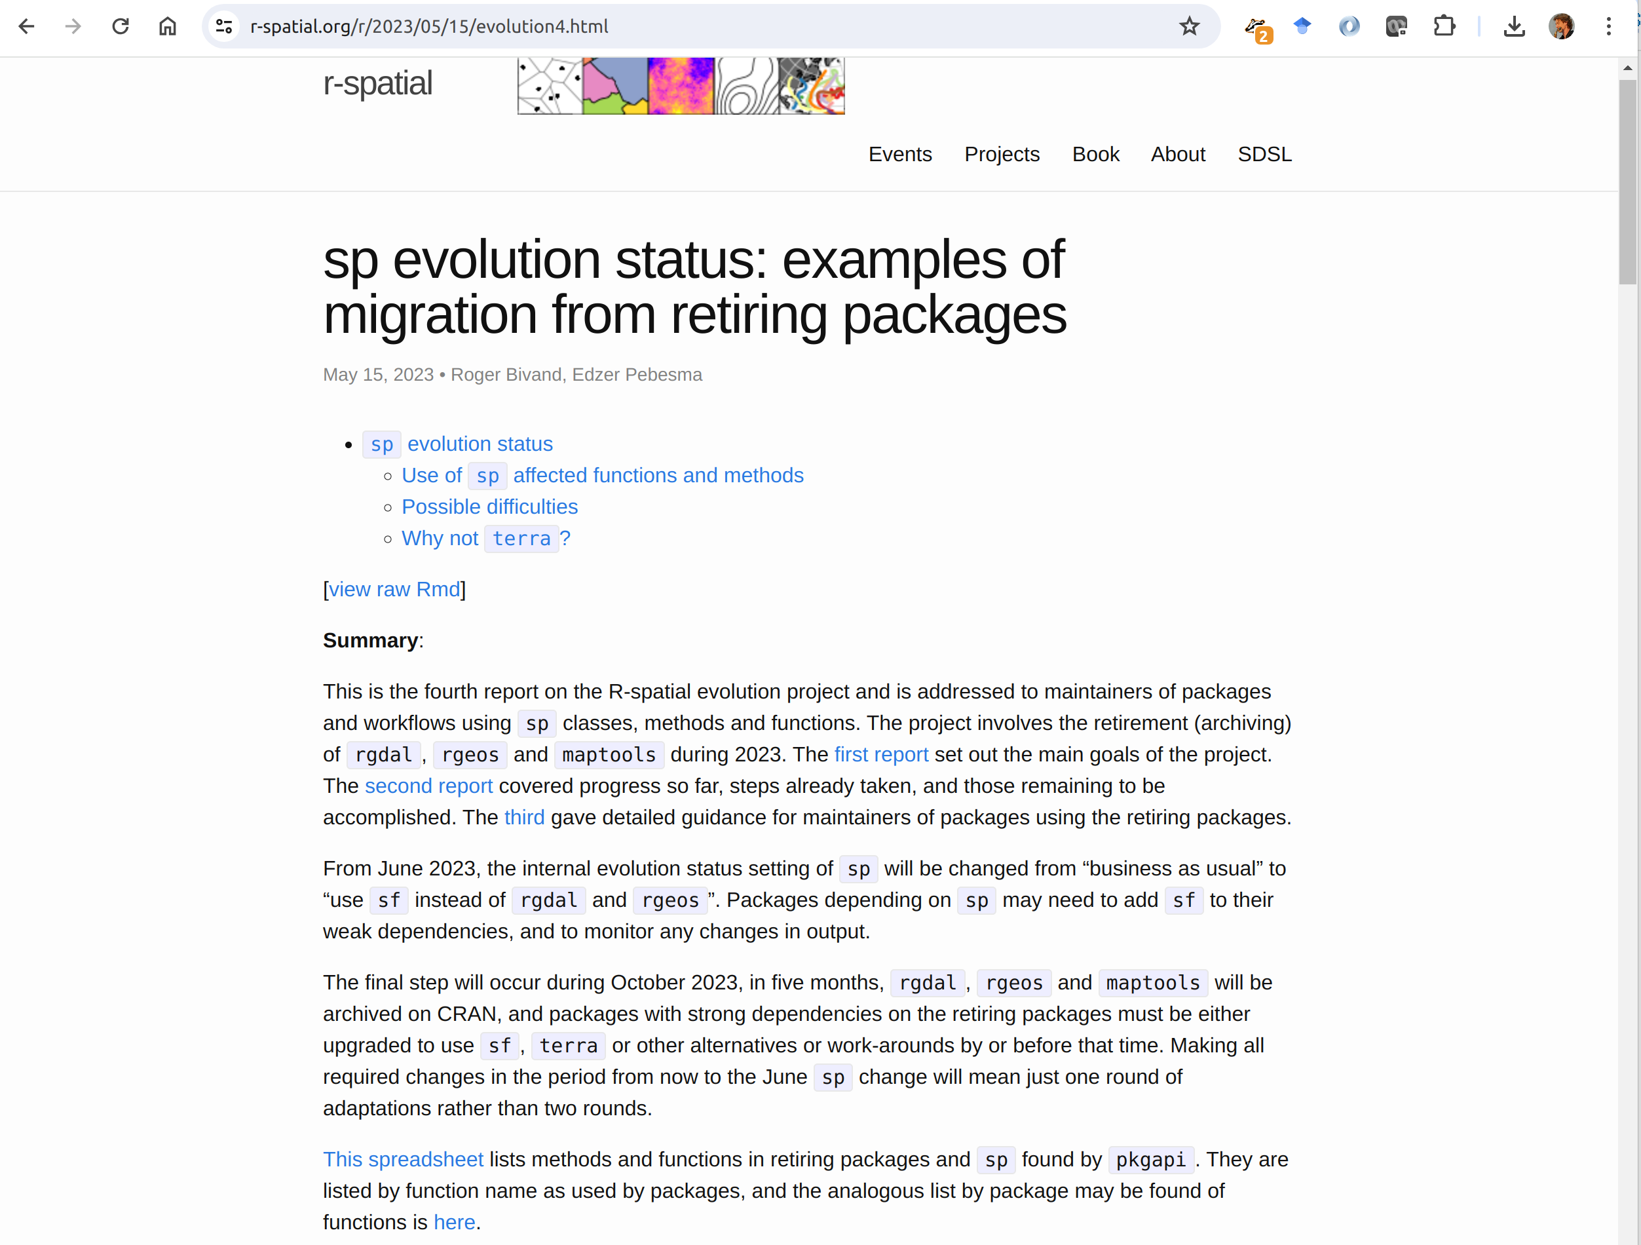
Task: Bookmark this page with the star
Action: (x=1188, y=27)
